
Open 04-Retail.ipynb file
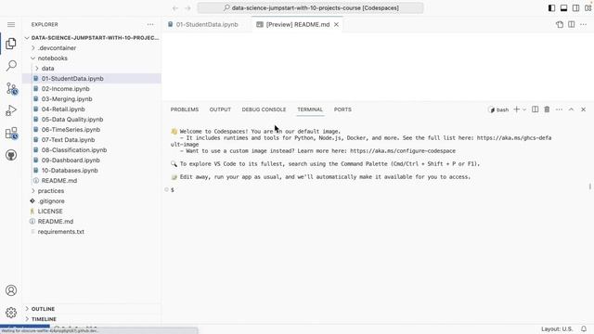pyautogui.click(x=92, y=109)
